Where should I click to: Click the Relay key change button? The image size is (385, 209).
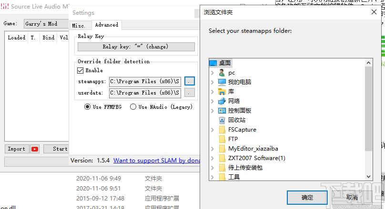(x=136, y=47)
